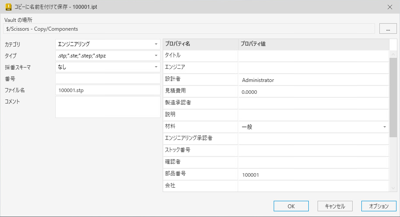Image resolution: width=400 pixels, height=217 pixels.
Task: Click the 部品番号 value 100001 cell
Action: (x=314, y=174)
